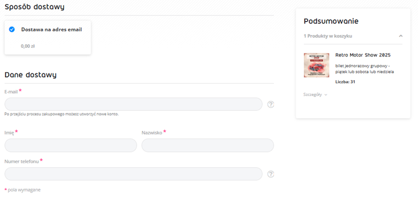
Task: Open the 'Retro Motor Show 2025' product title
Action: pyautogui.click(x=363, y=55)
